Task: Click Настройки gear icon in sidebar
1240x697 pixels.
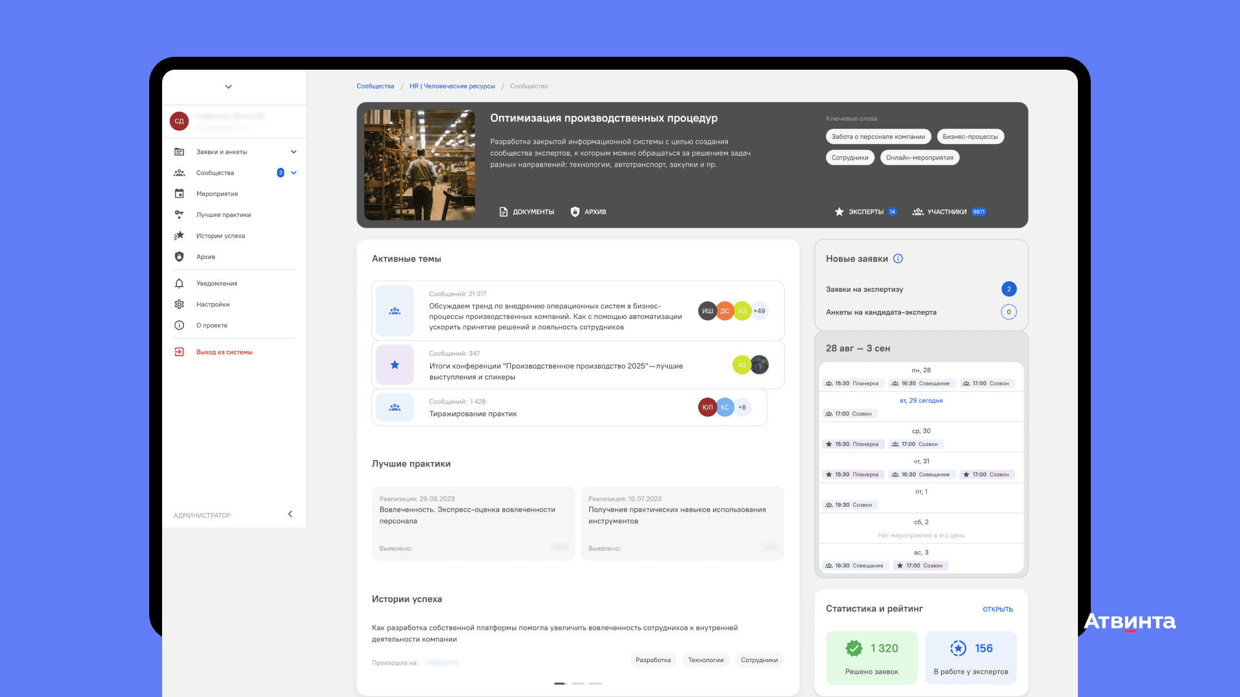Action: coord(180,305)
